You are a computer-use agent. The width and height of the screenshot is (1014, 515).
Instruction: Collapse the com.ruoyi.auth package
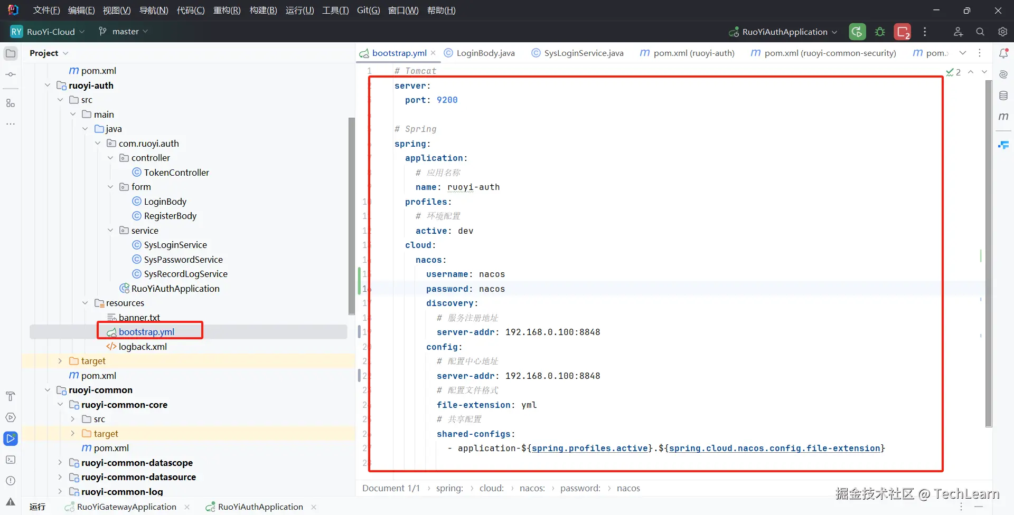pyautogui.click(x=98, y=144)
